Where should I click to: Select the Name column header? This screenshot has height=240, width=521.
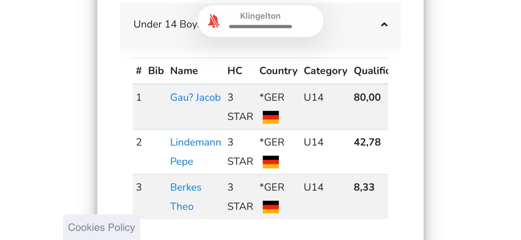(184, 71)
